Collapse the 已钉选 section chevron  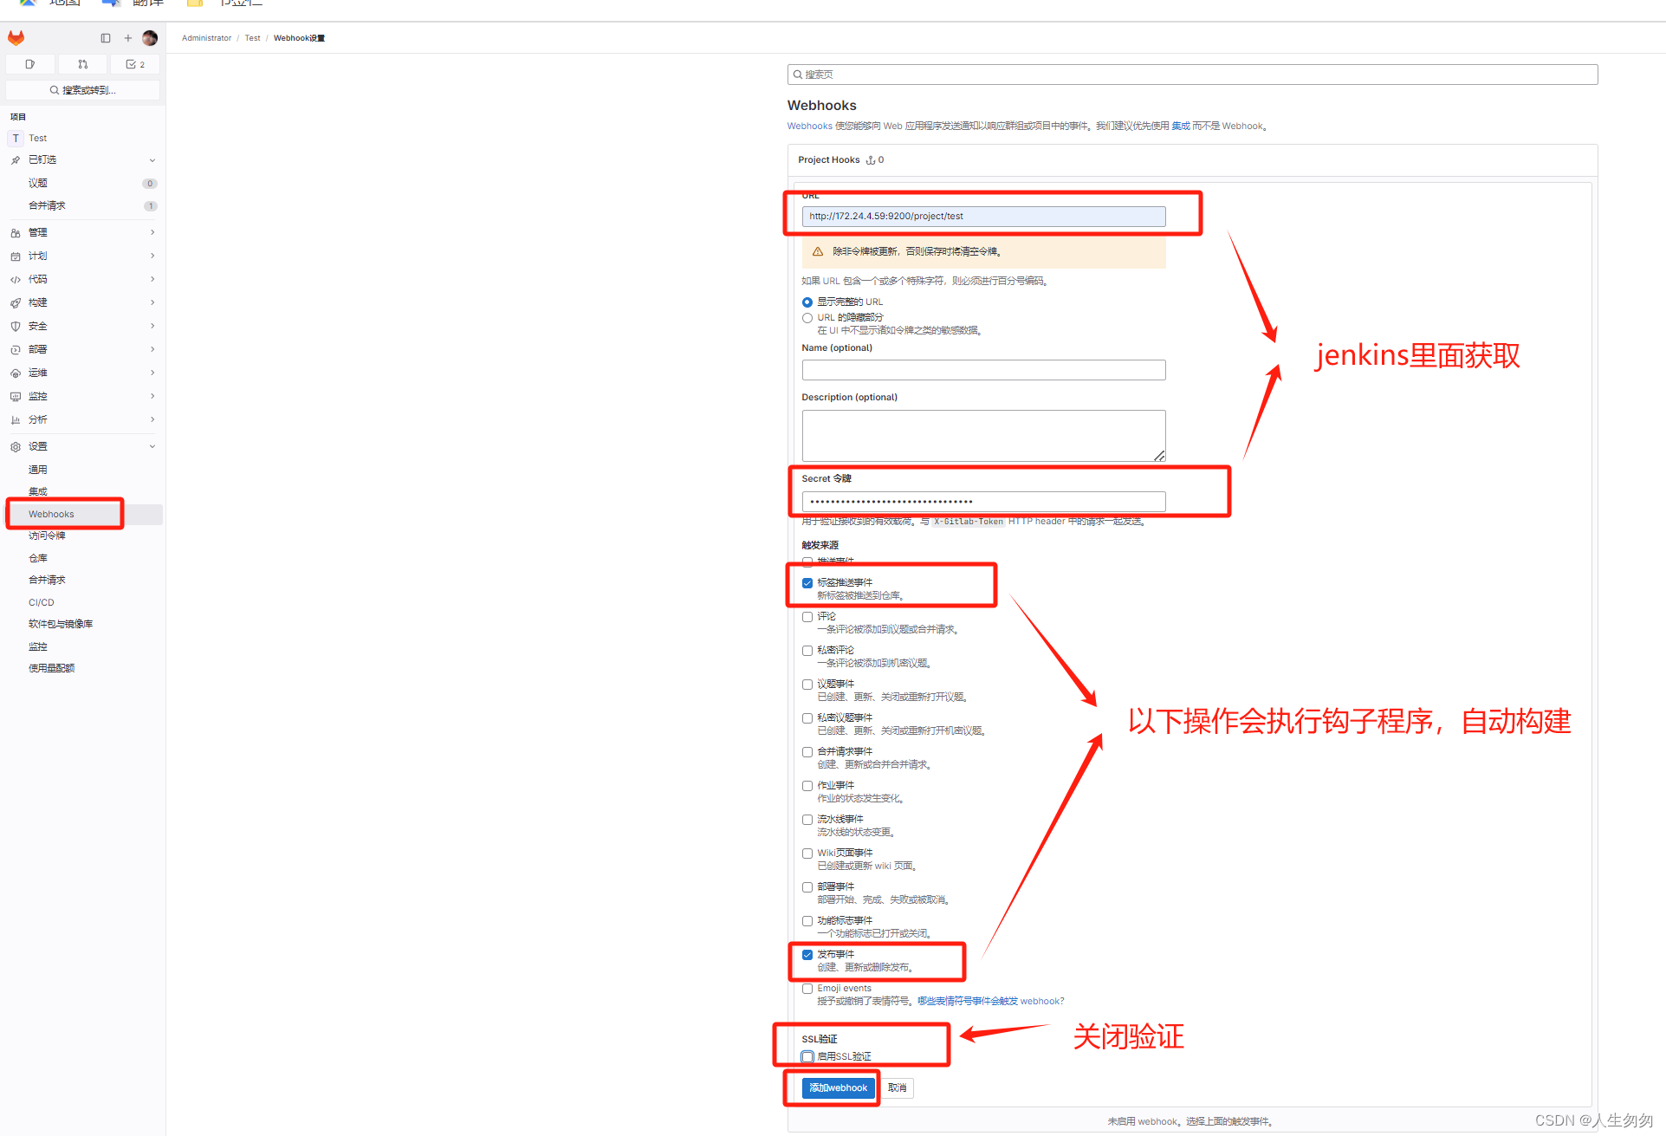tap(152, 160)
